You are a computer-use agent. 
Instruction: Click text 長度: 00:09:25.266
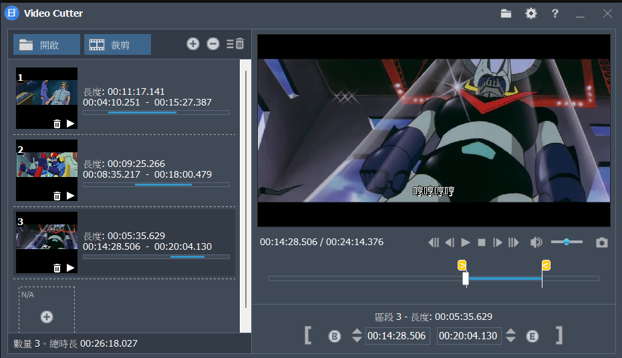(124, 164)
